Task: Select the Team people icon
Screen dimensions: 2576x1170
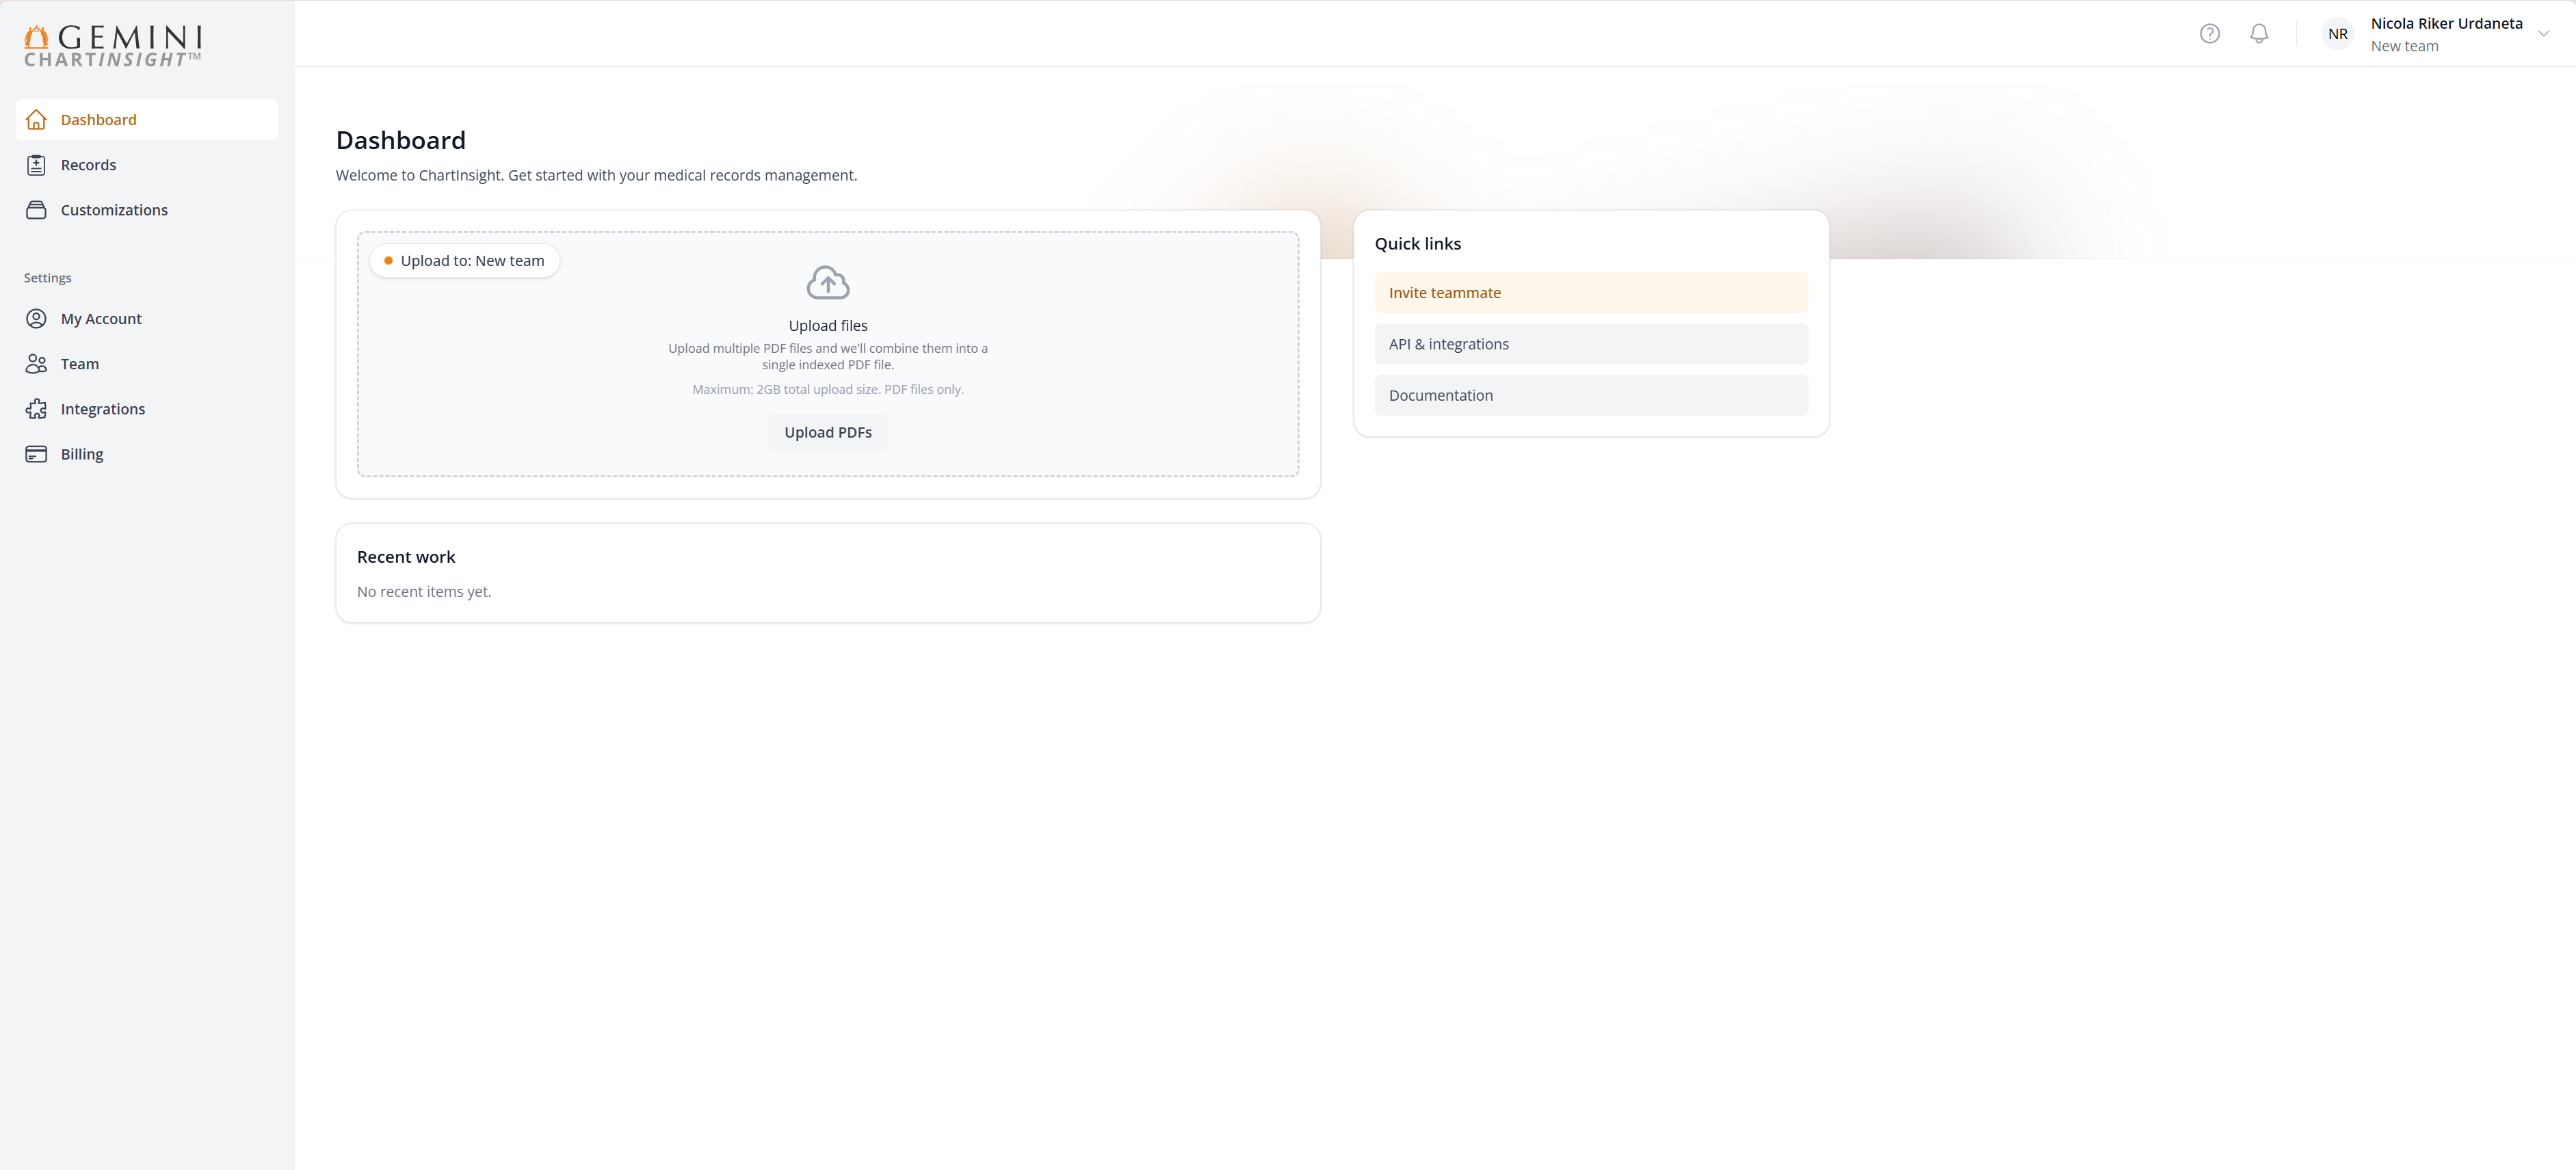Action: [x=36, y=363]
